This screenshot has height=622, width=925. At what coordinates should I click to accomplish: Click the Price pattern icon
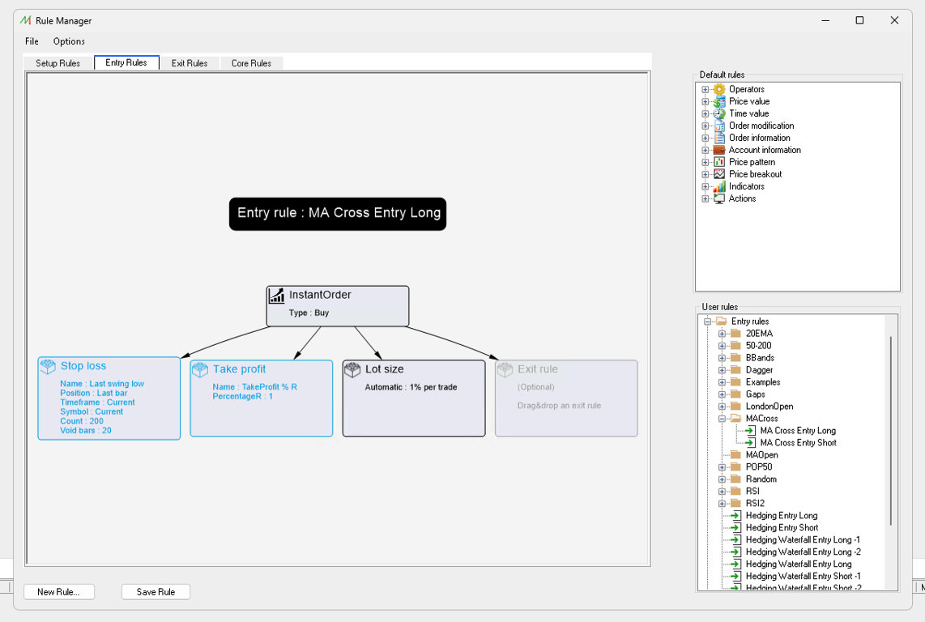(719, 162)
